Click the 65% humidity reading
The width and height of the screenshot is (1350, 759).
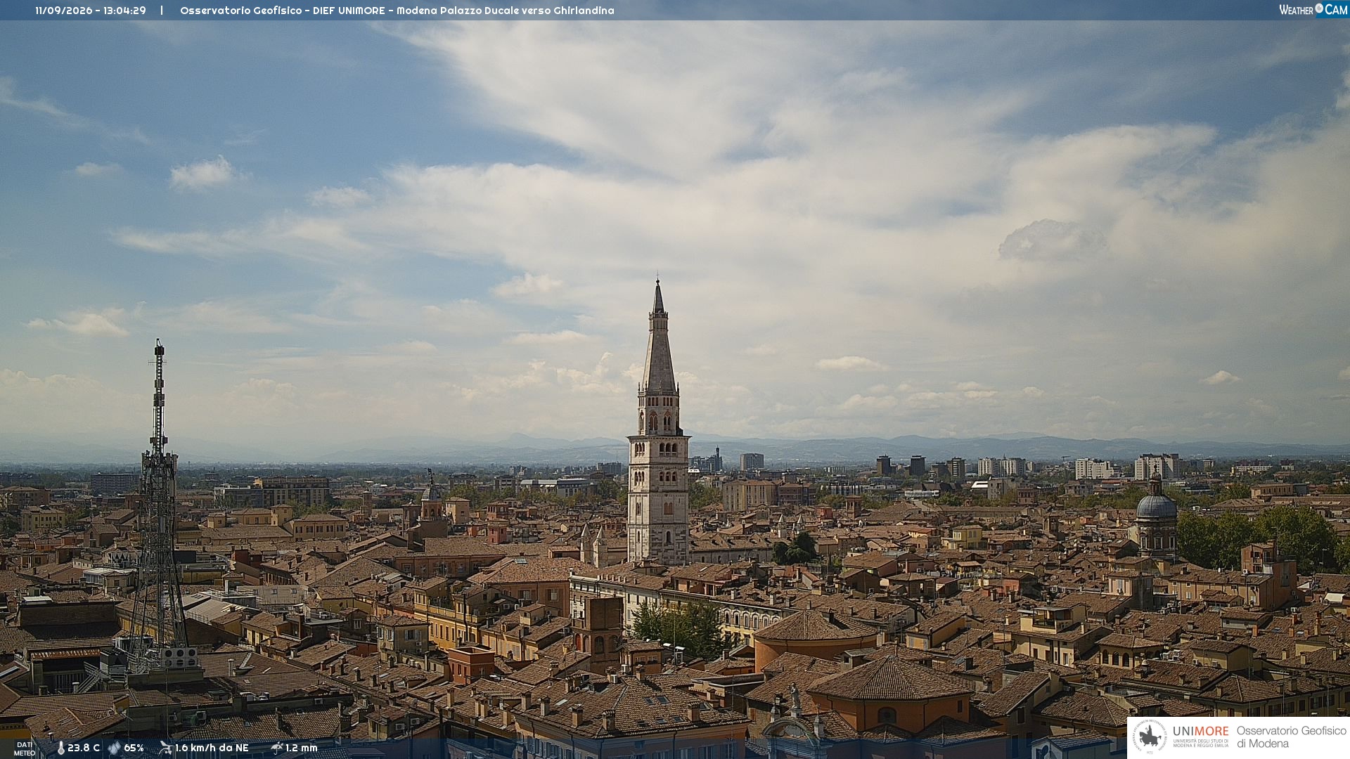134,748
